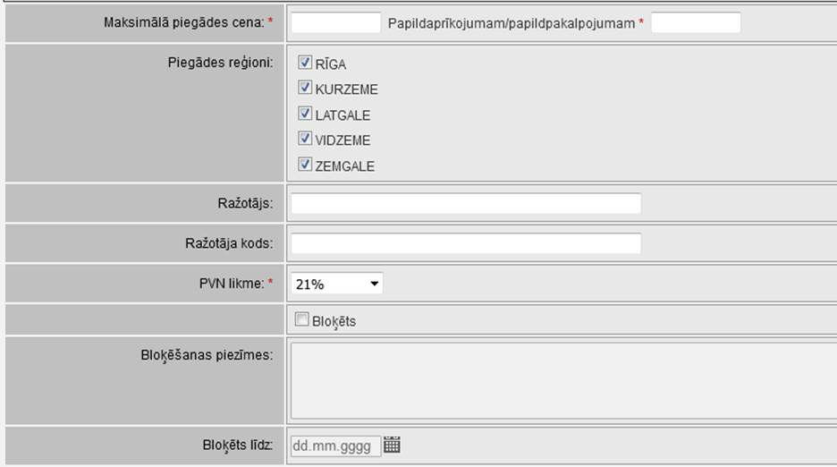Select the Ražotāja kods text field
Image resolution: width=837 pixels, height=467 pixels.
click(466, 243)
